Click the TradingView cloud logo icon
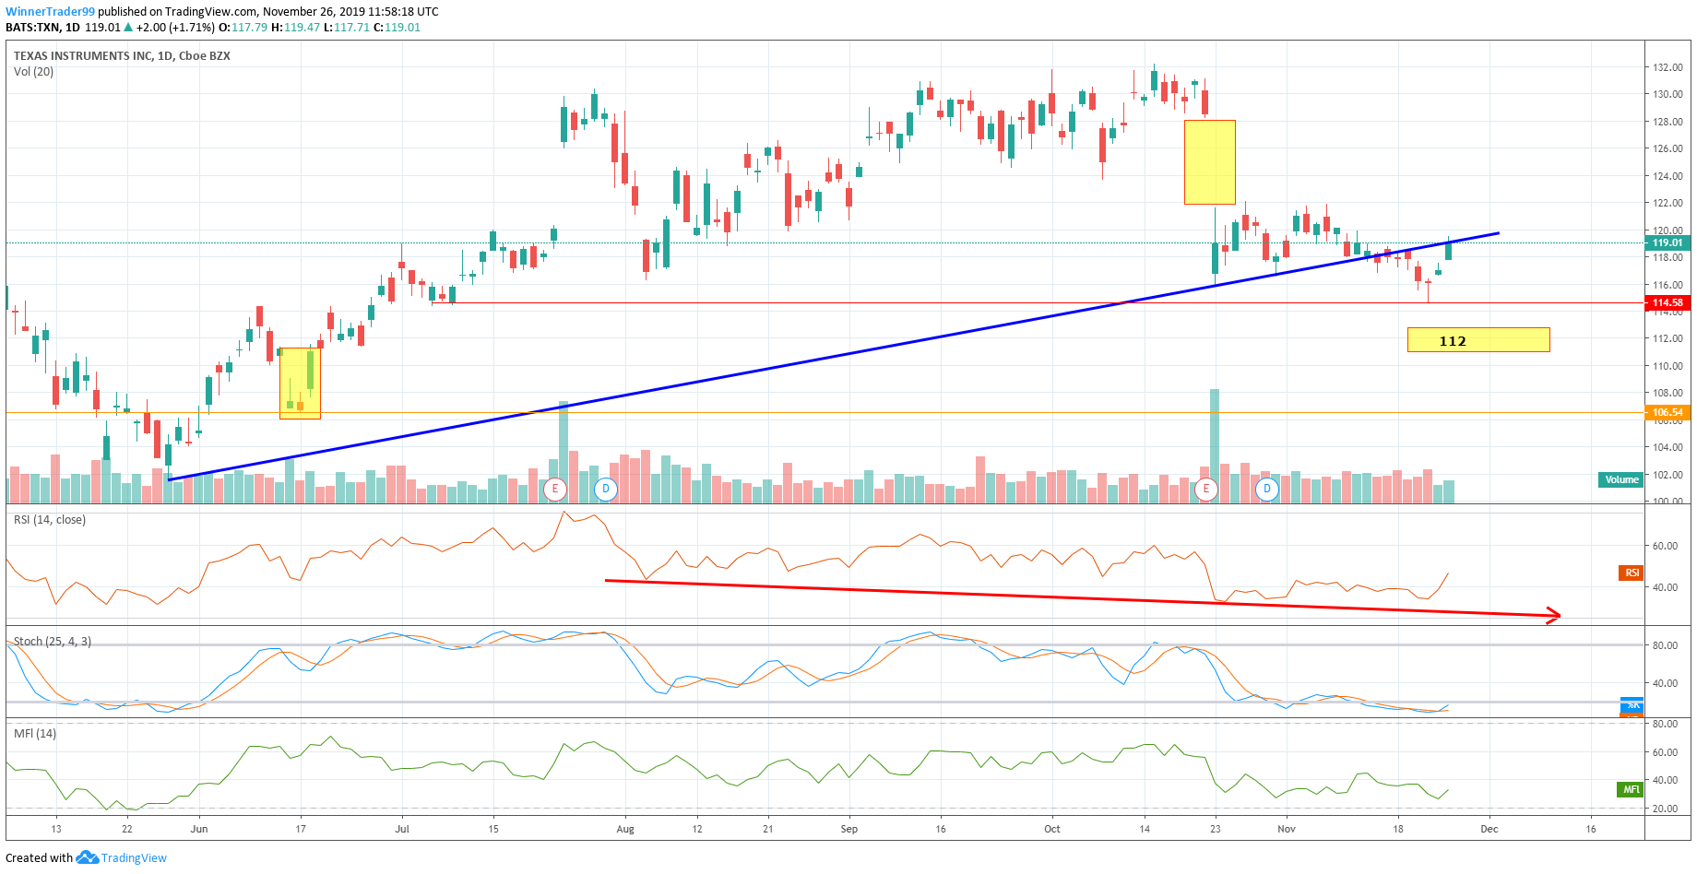Image resolution: width=1697 pixels, height=874 pixels. point(88,857)
